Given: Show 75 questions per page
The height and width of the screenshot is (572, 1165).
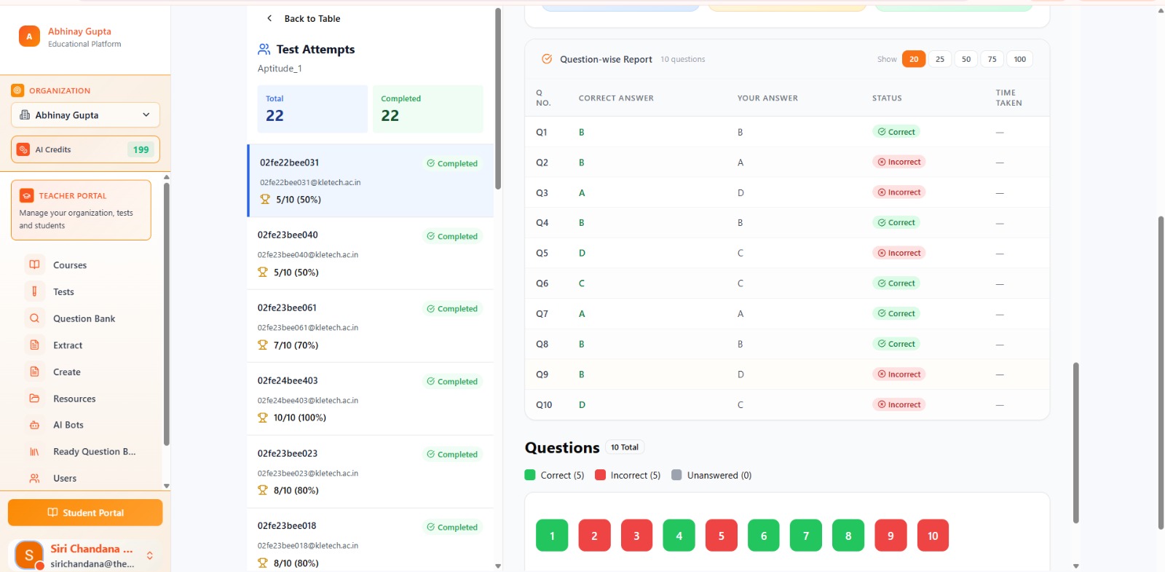Looking at the screenshot, I should [x=992, y=59].
